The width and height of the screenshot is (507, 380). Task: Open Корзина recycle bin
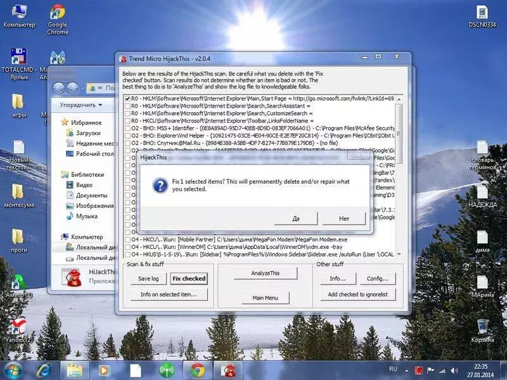click(x=482, y=331)
